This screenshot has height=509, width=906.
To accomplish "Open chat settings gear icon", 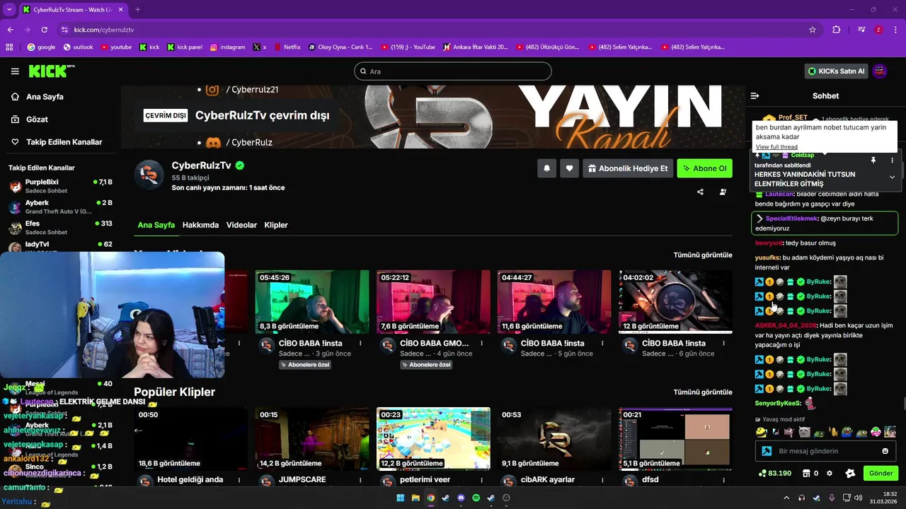I will coord(830,473).
